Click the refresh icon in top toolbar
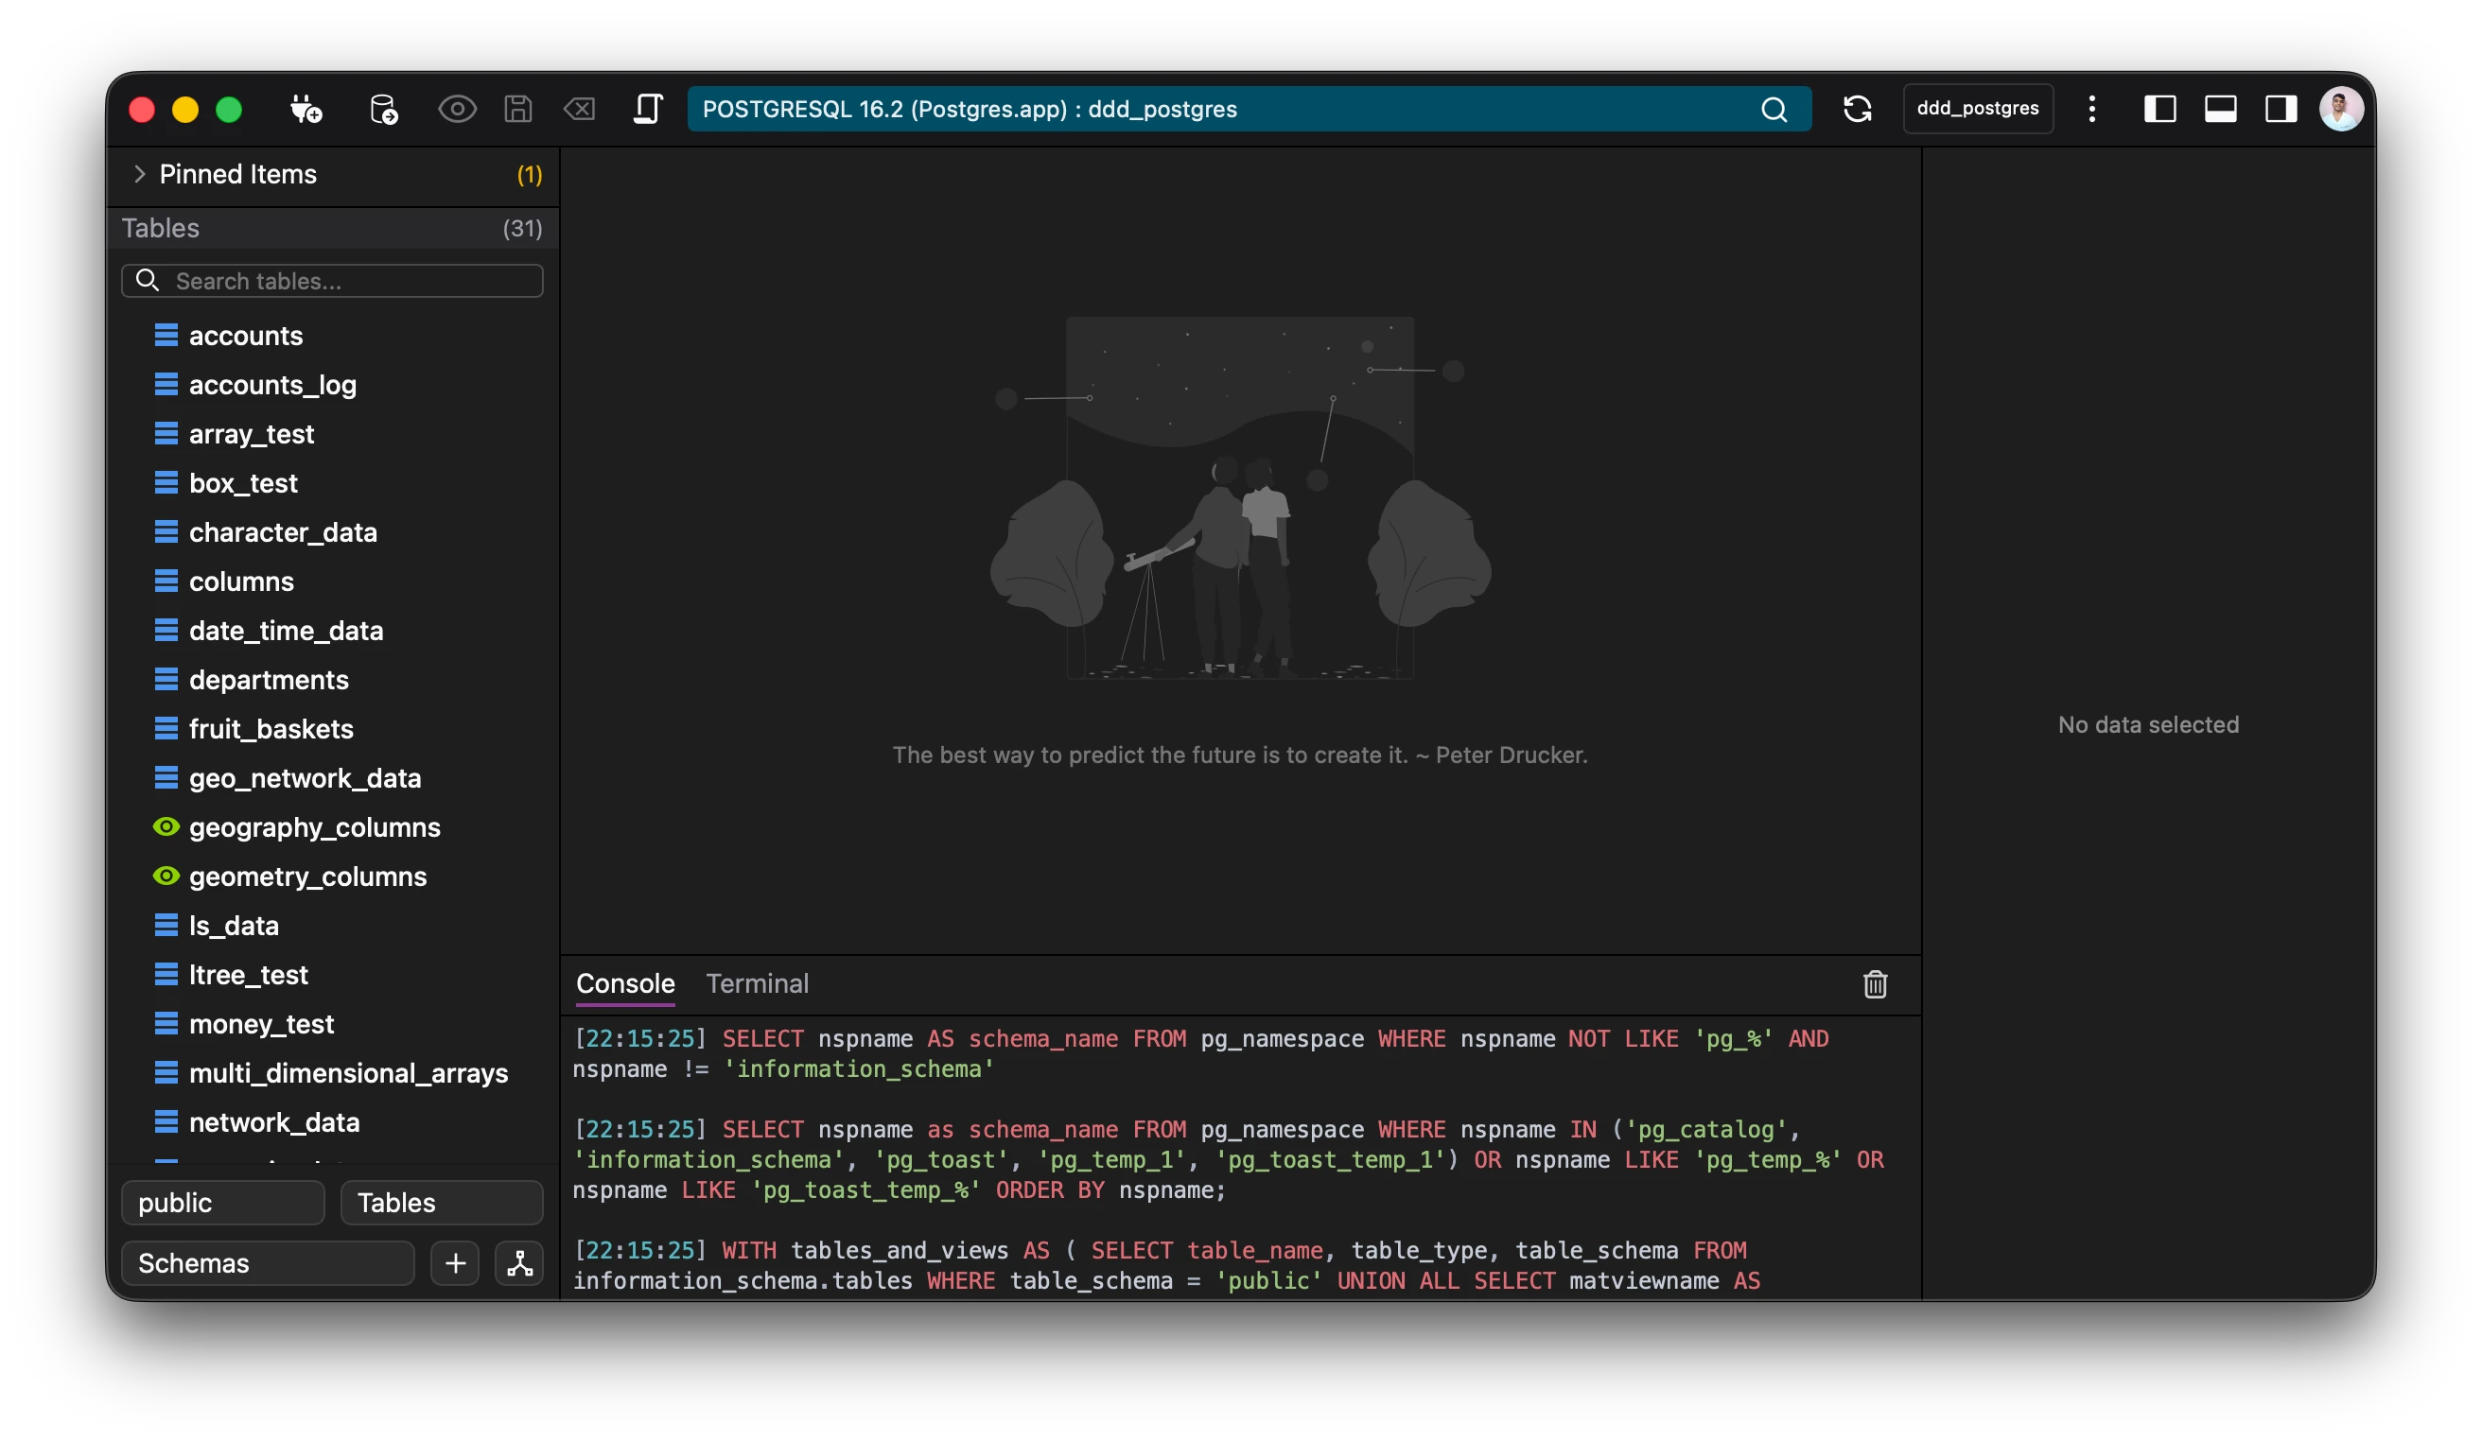This screenshot has width=2482, height=1441. tap(1857, 110)
